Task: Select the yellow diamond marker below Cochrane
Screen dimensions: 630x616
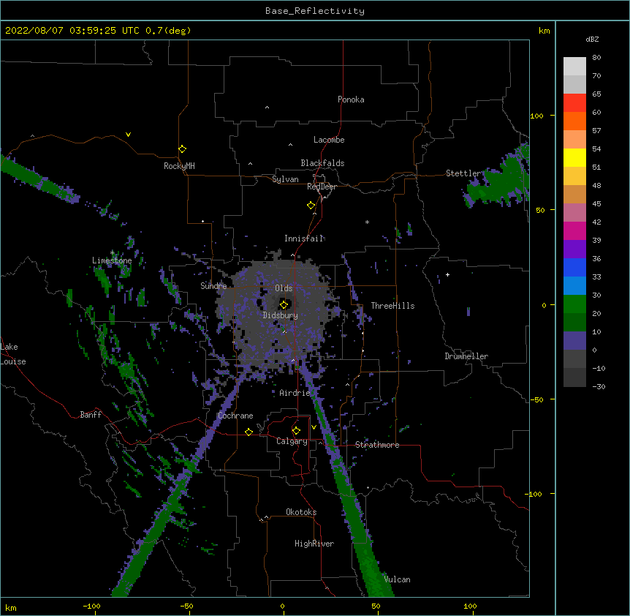Action: [x=248, y=432]
